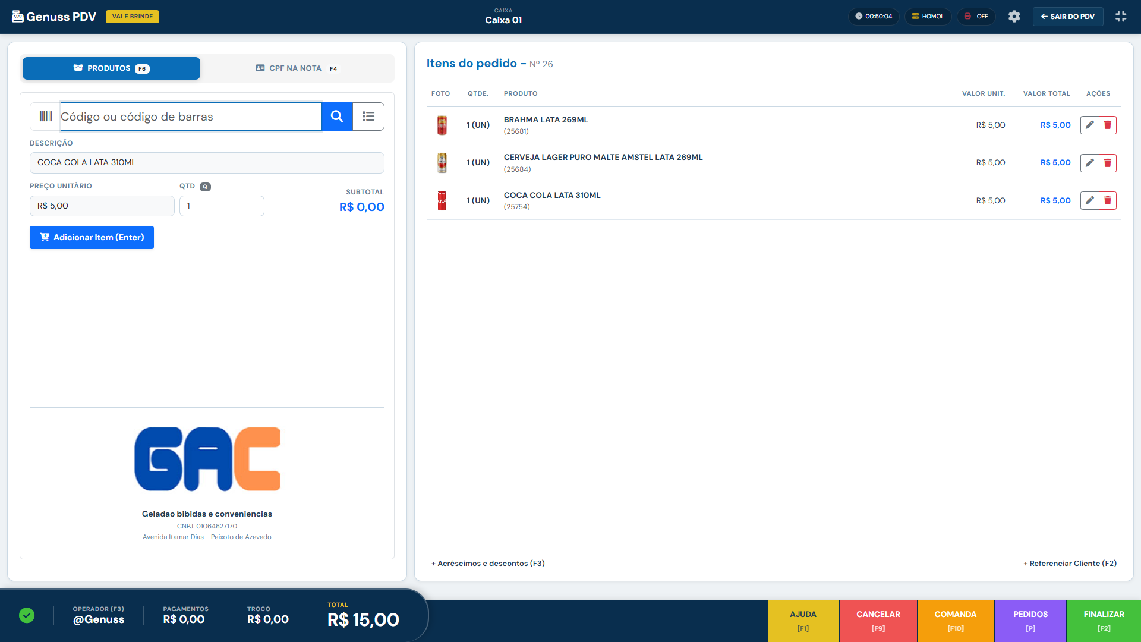Click the HOMOL environment badge
Screen dimensions: 1141x642
point(928,17)
